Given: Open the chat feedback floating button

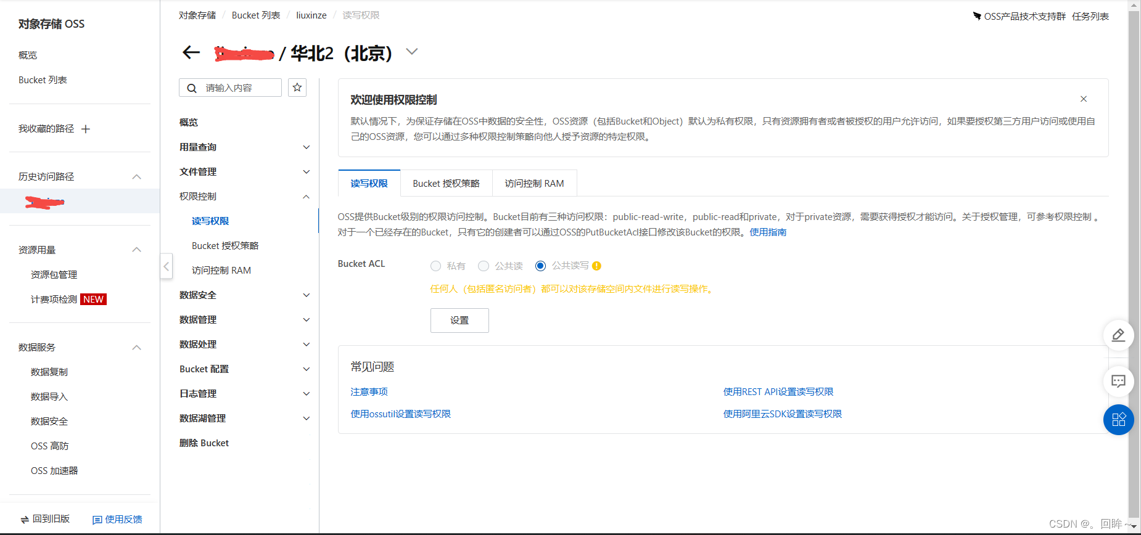Looking at the screenshot, I should click(x=1118, y=381).
